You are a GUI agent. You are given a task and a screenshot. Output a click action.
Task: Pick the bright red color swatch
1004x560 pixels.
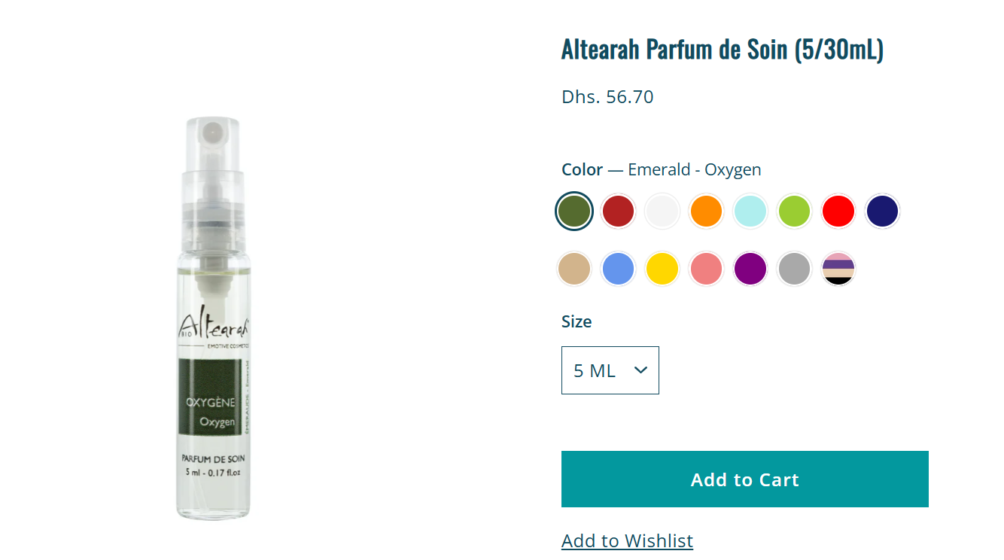click(x=838, y=211)
